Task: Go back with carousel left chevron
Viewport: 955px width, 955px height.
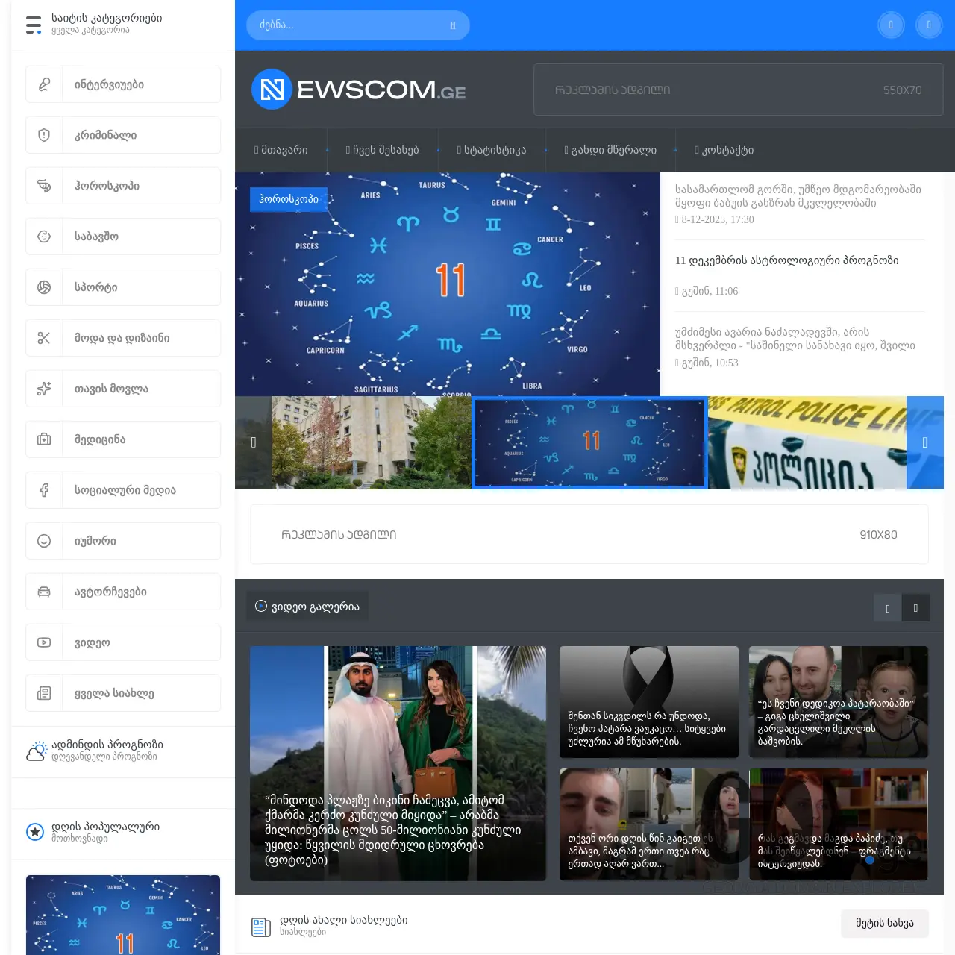Action: tap(254, 442)
